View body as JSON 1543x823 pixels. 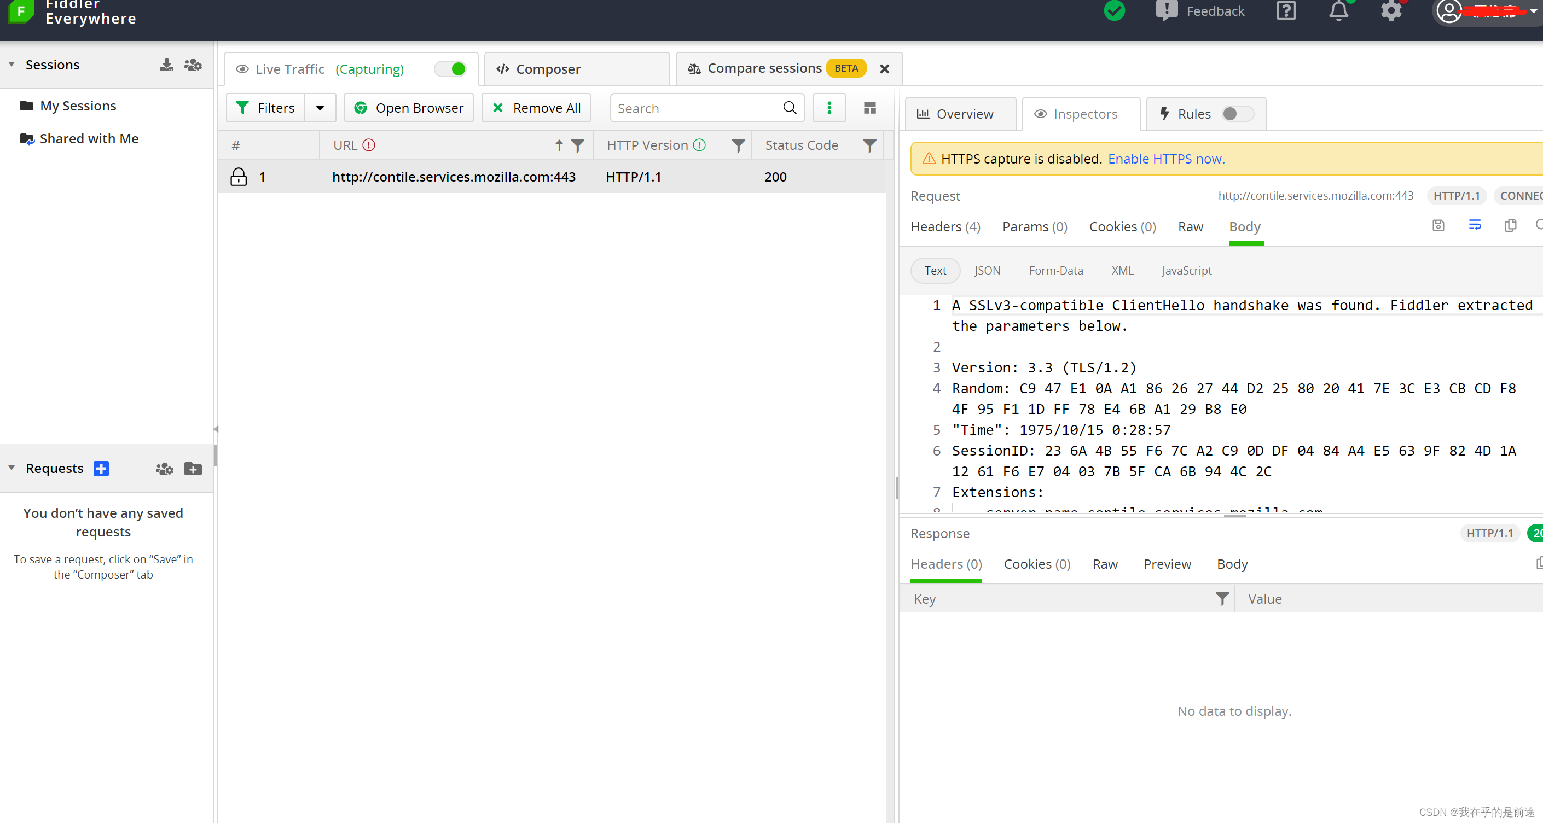pyautogui.click(x=987, y=270)
